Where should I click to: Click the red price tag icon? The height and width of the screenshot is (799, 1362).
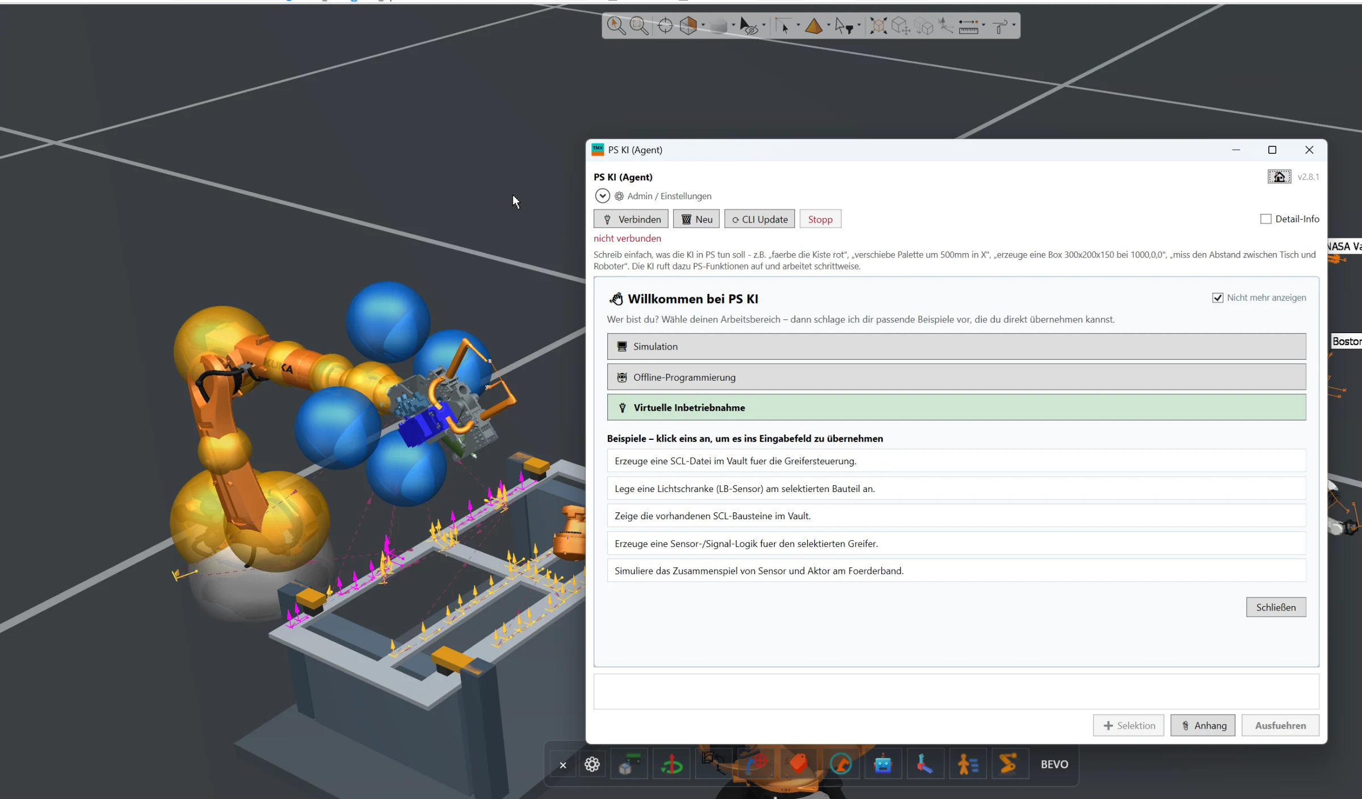click(x=798, y=764)
